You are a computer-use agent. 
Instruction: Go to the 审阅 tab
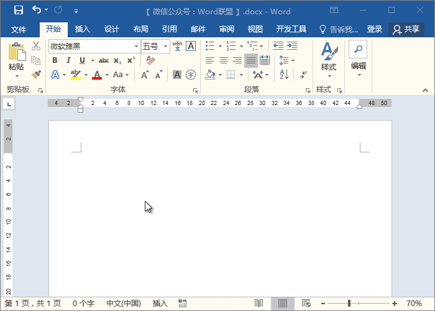[227, 29]
